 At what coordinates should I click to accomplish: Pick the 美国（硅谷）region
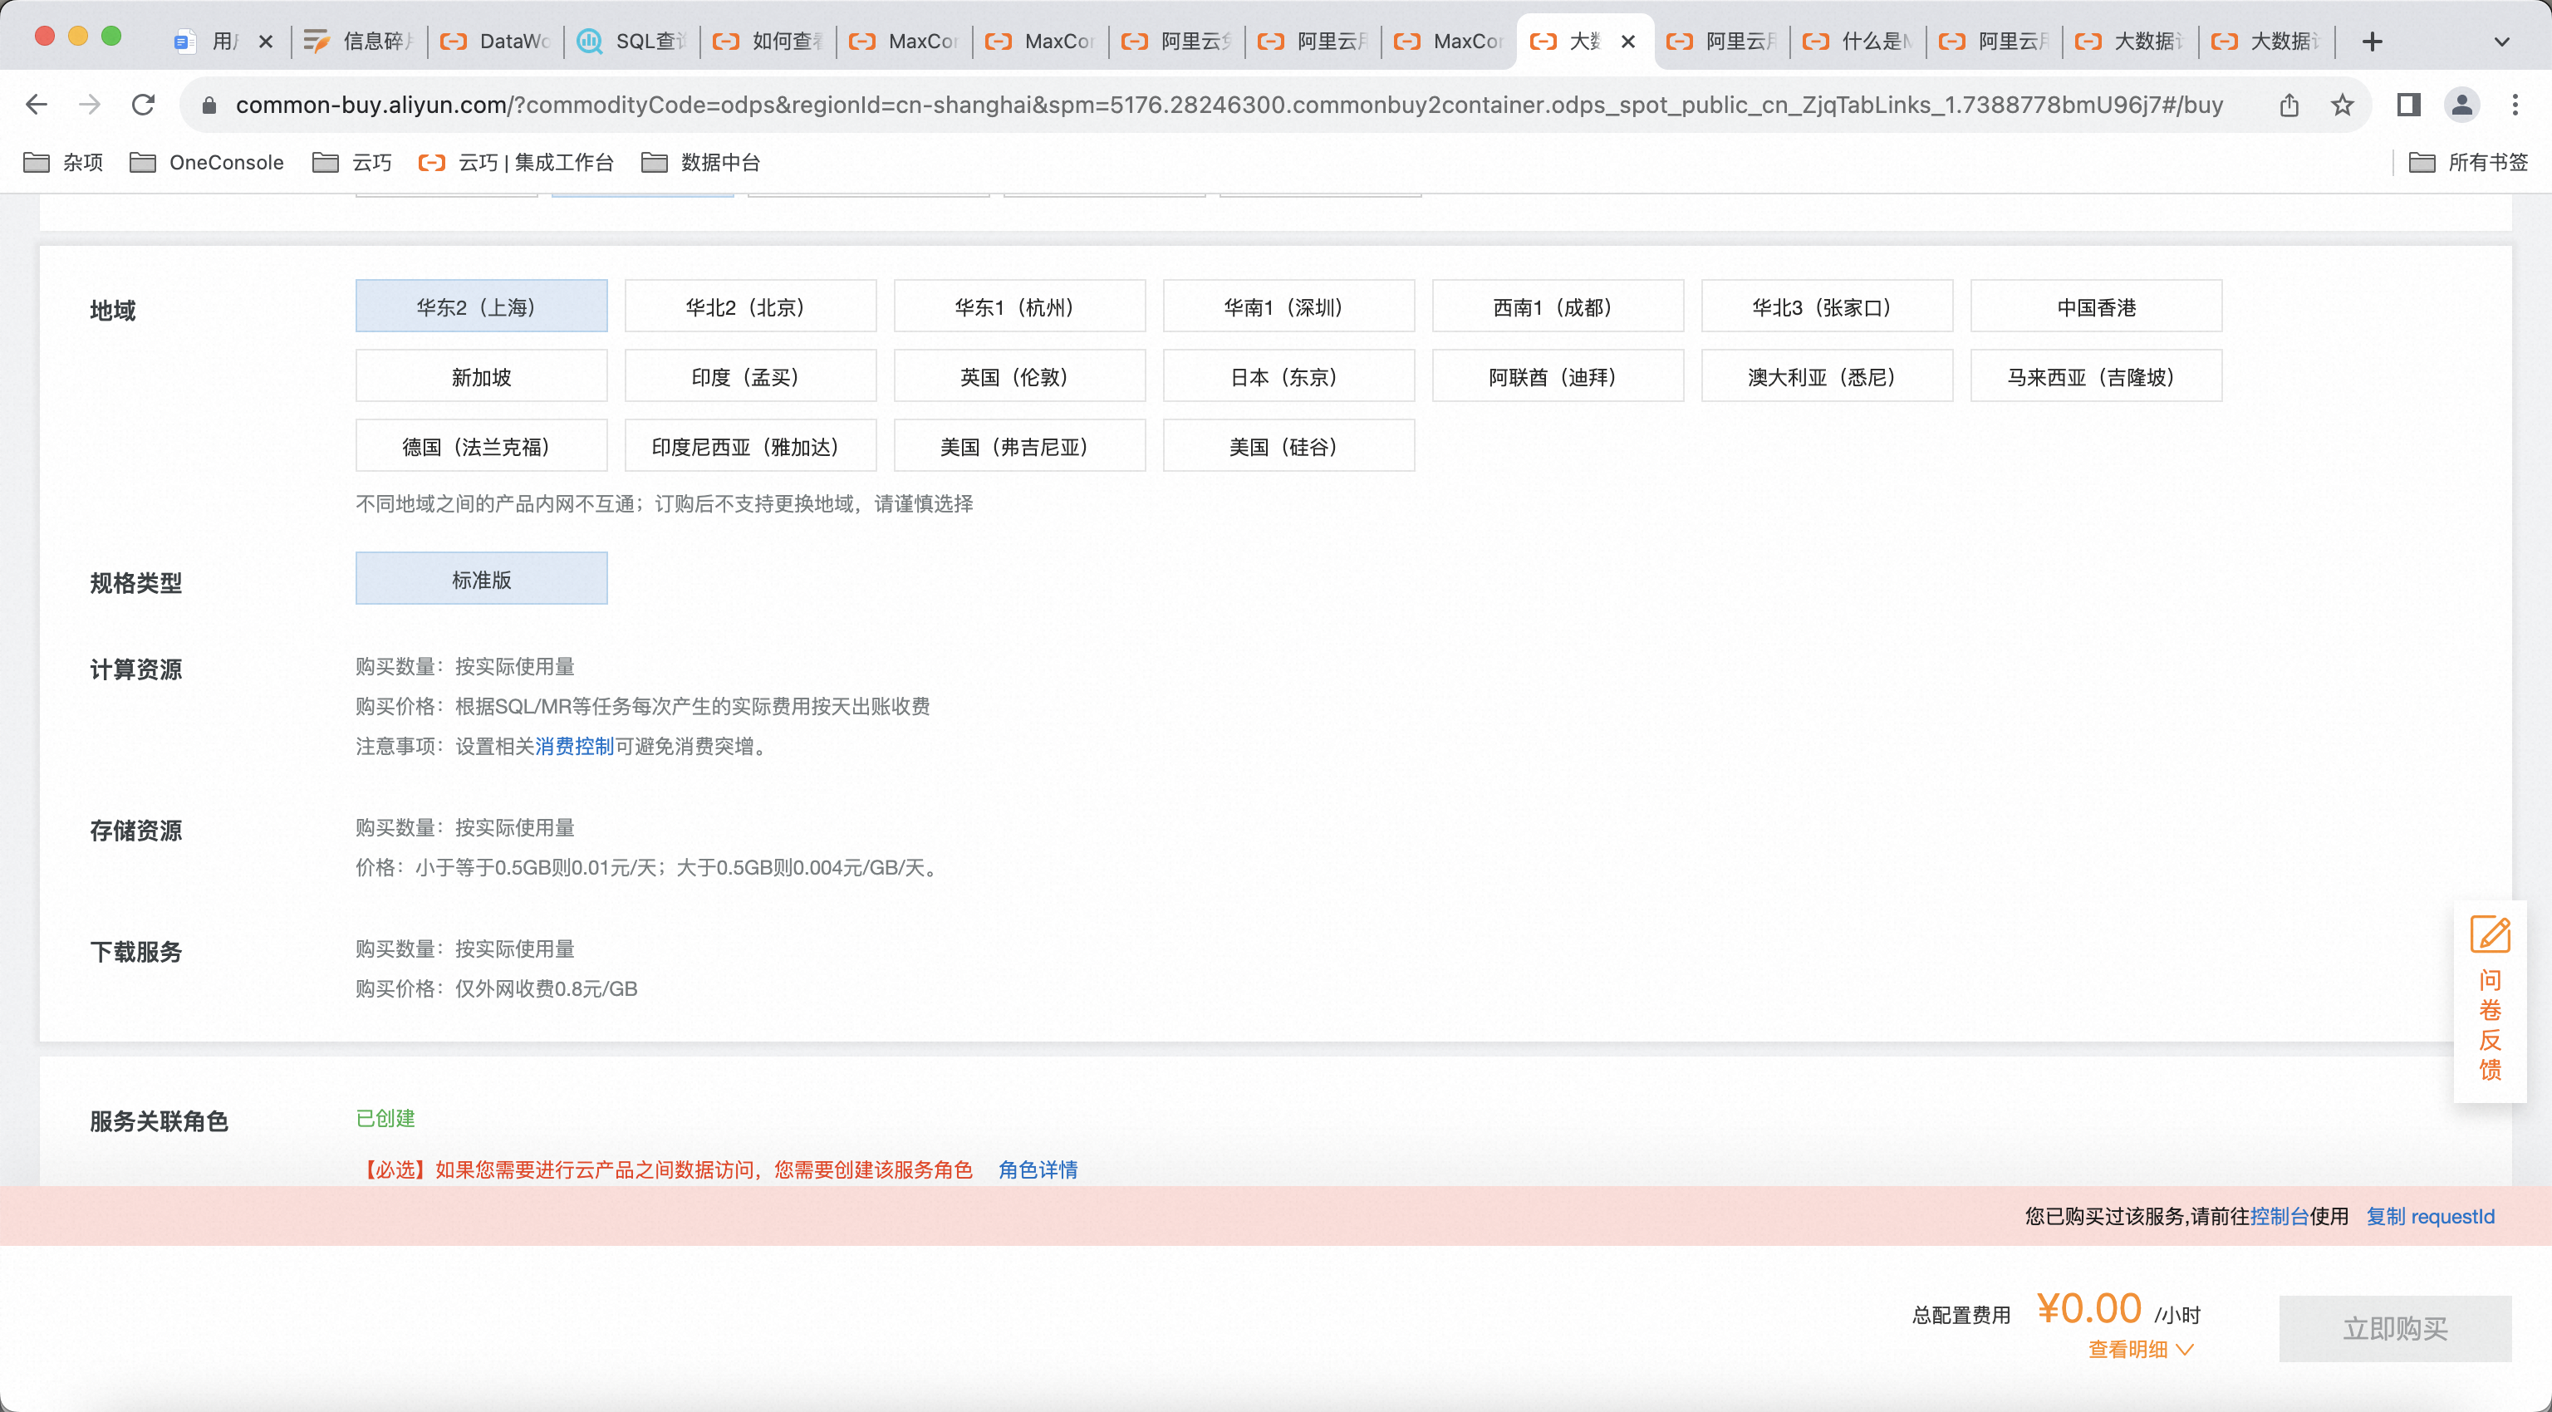click(1289, 445)
